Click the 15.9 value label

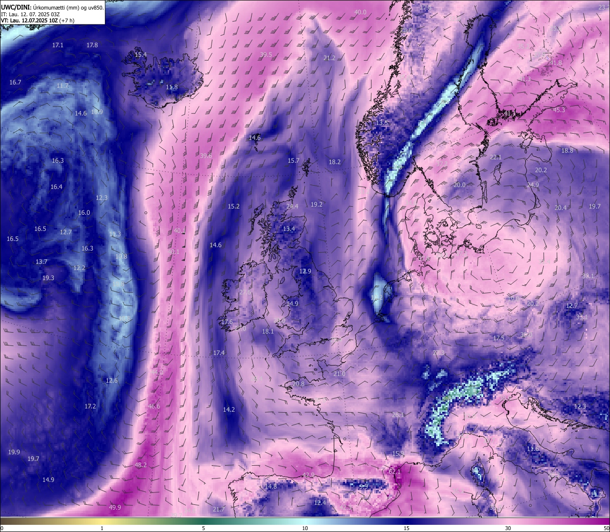tap(398, 453)
